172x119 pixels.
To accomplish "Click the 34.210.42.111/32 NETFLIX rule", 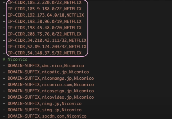I will point(47,41).
